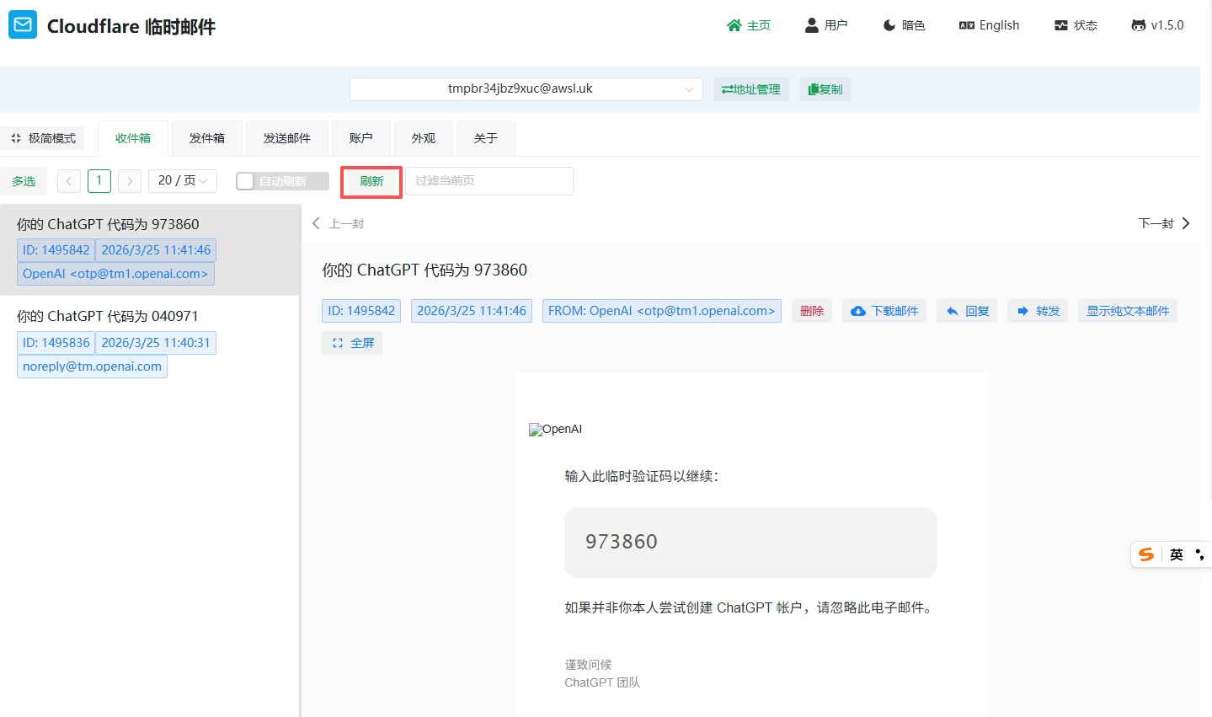Screen dimensions: 1212x717
Task: Click the 刷新 refresh button
Action: [x=371, y=181]
